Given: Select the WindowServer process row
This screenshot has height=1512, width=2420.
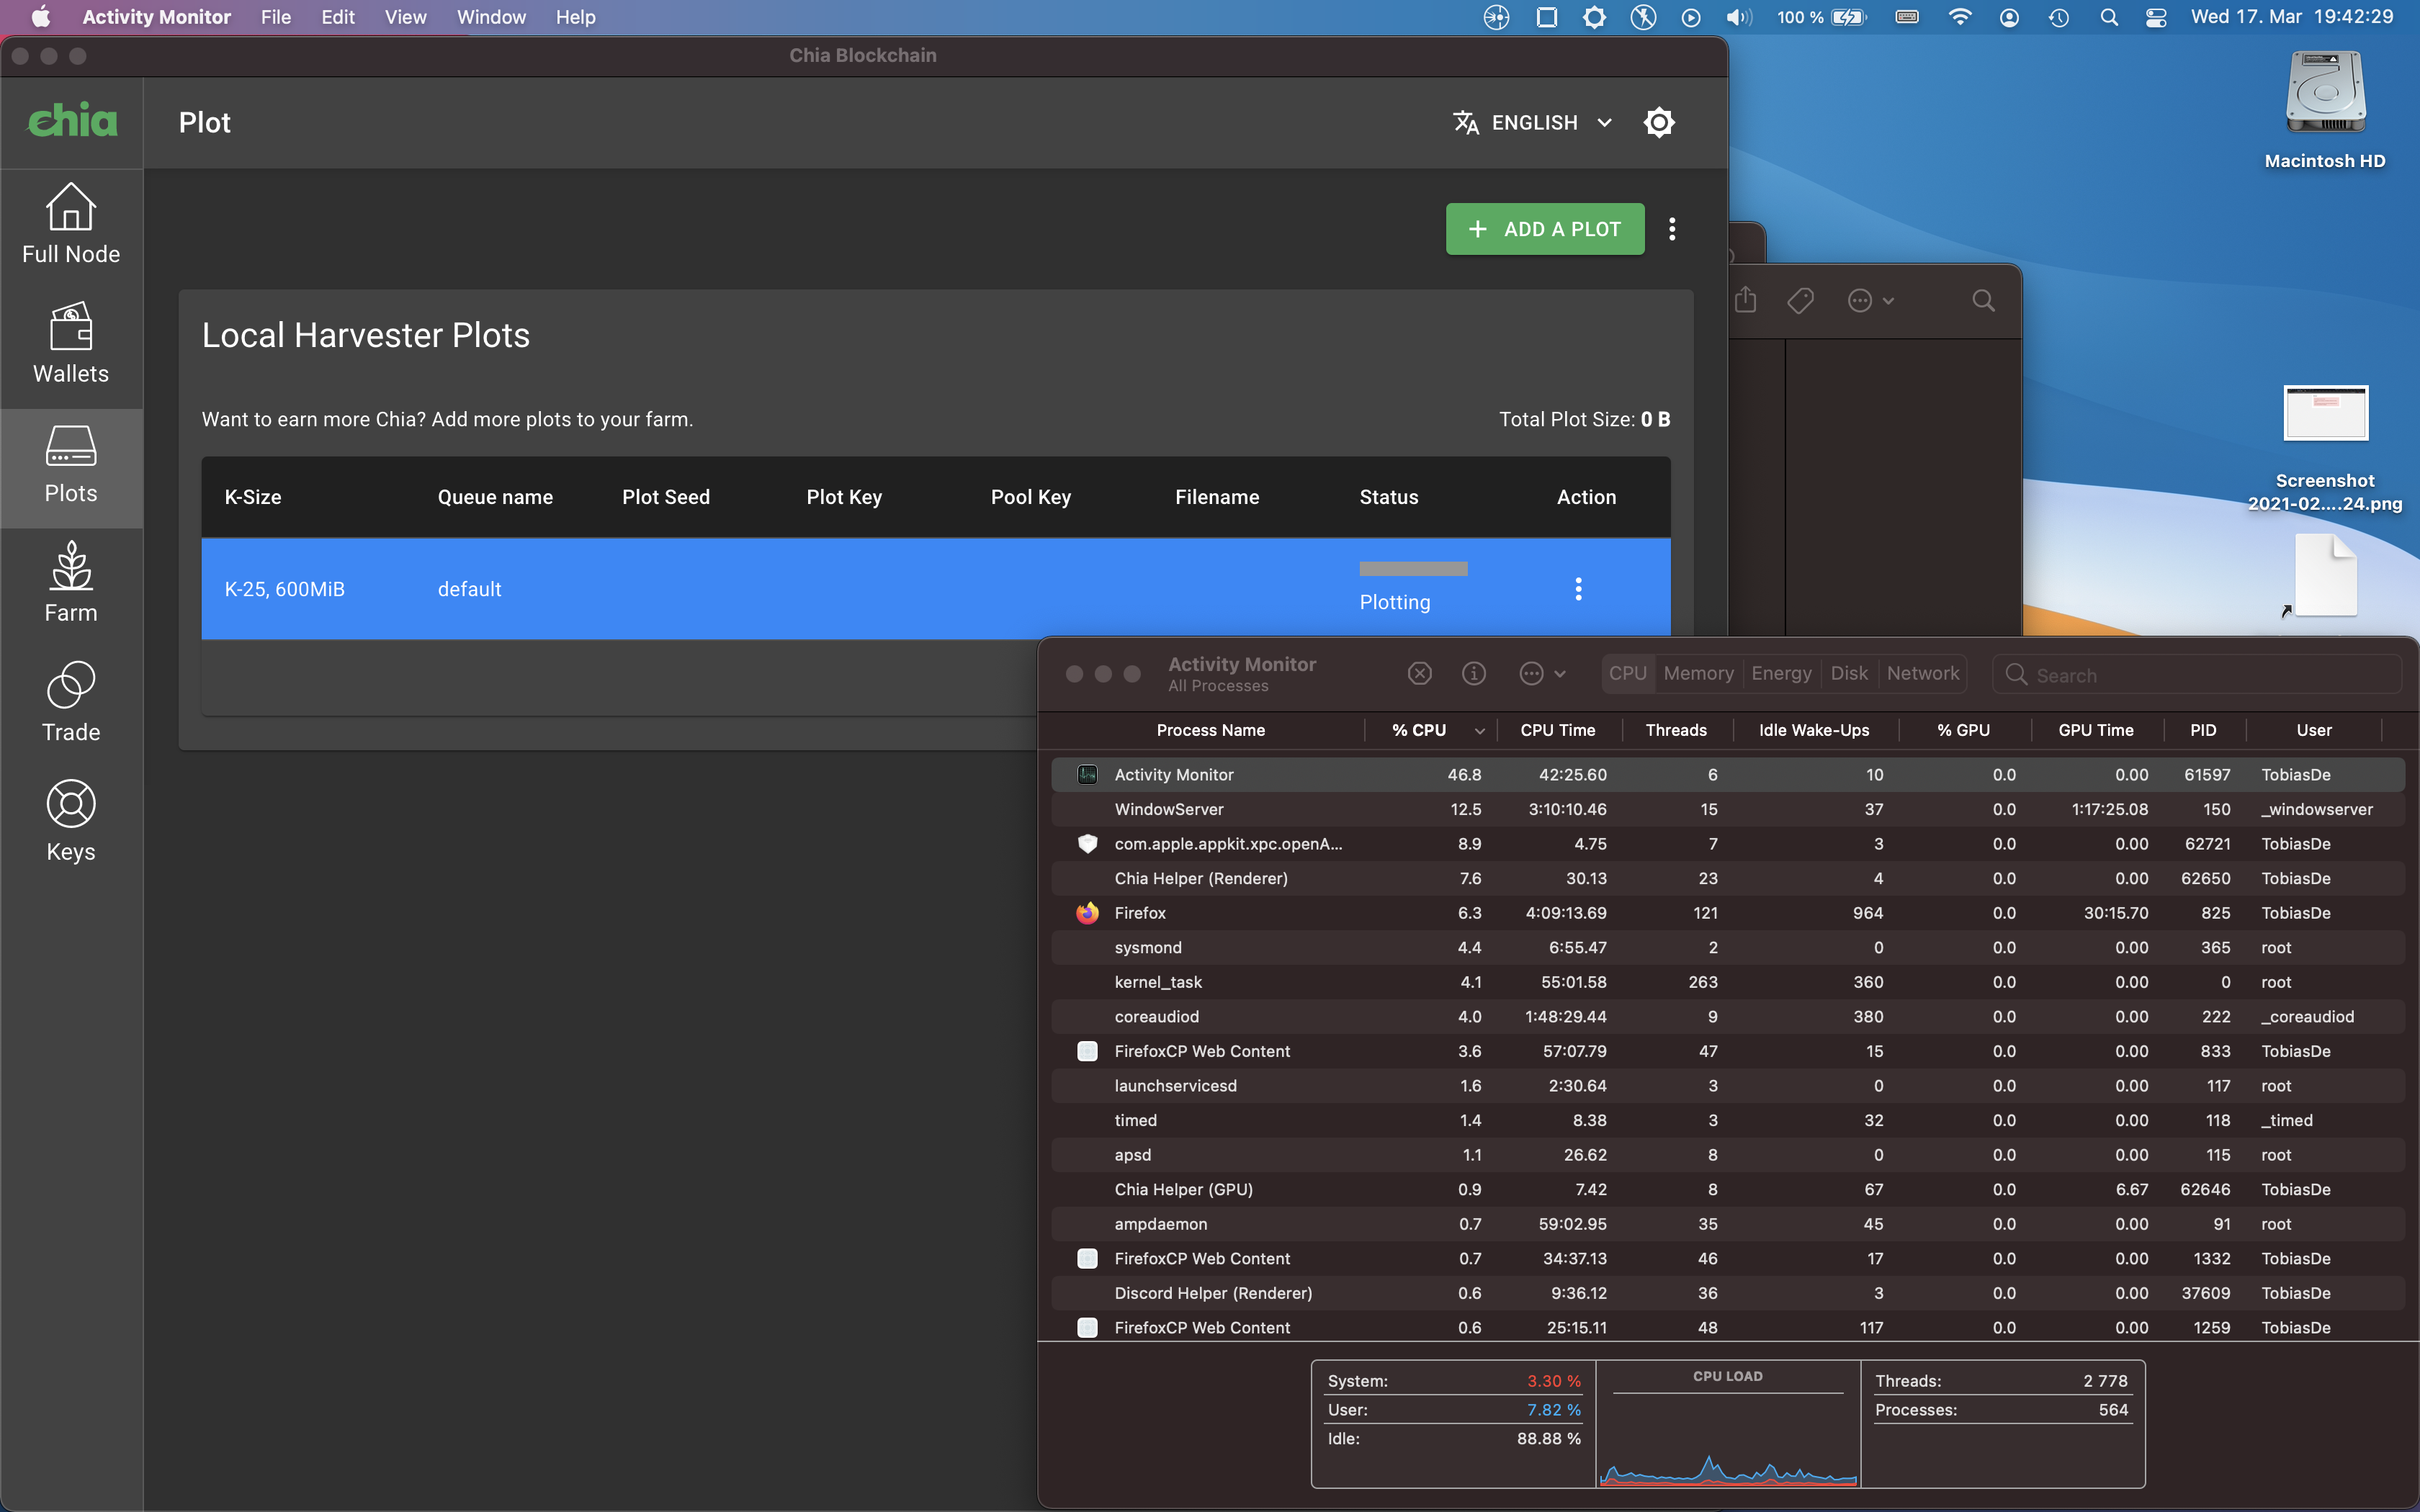Looking at the screenshot, I should (x=1727, y=809).
